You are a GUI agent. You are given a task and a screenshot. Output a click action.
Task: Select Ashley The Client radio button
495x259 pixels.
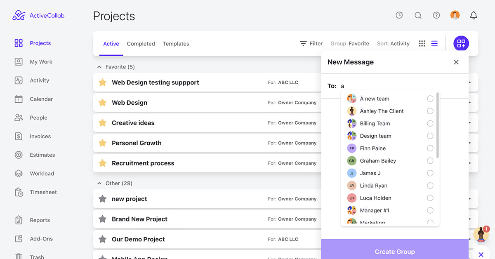[x=430, y=111]
